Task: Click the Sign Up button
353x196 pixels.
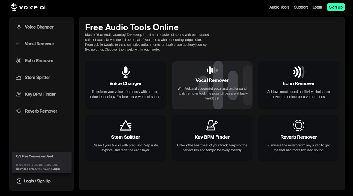Action: point(336,7)
